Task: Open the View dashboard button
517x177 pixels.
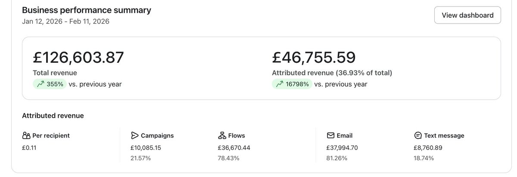Action: click(x=467, y=15)
